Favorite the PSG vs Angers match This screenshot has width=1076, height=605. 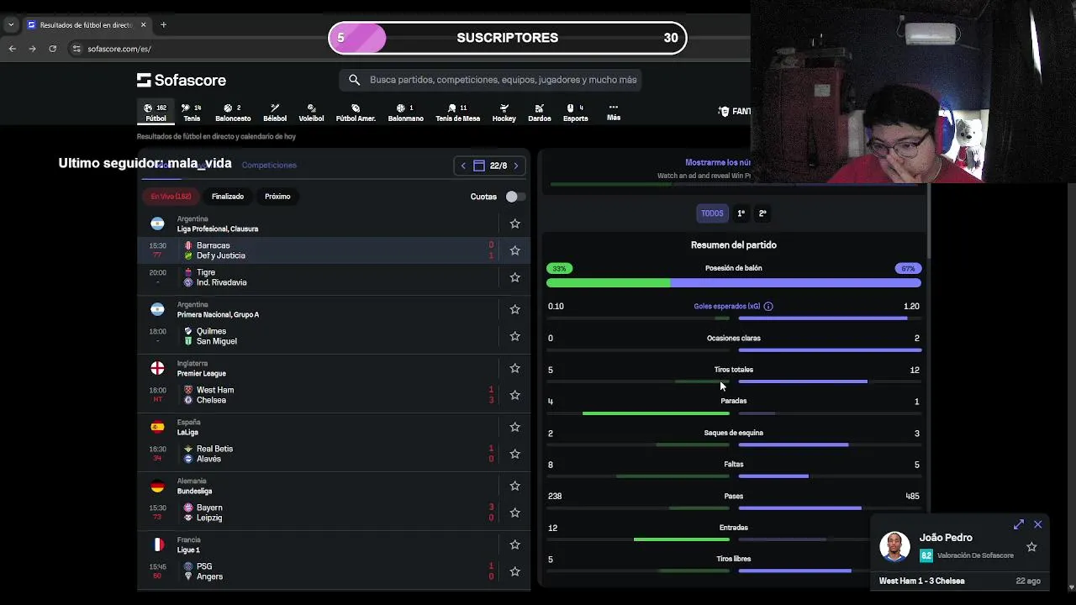[x=515, y=571]
